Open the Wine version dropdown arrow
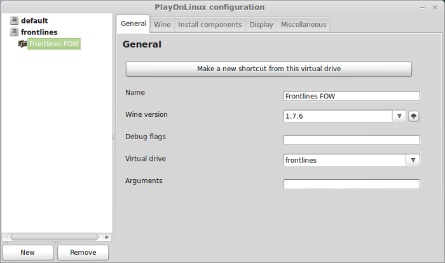This screenshot has width=445, height=263. point(399,116)
